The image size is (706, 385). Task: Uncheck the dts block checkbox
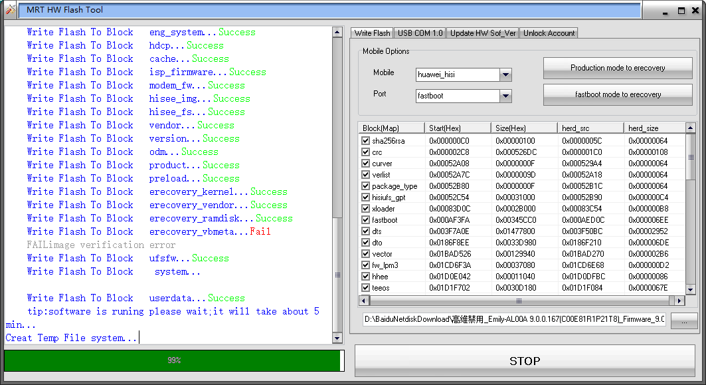365,231
